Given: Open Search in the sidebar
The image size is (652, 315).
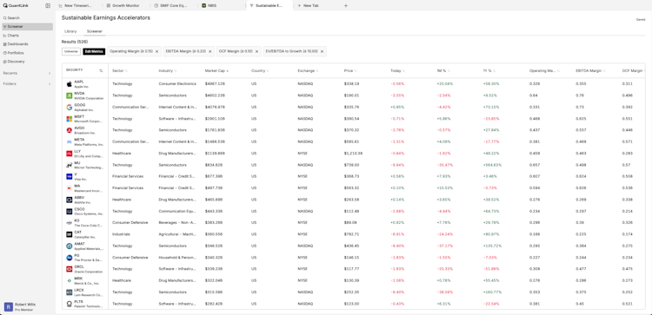Looking at the screenshot, I should pyautogui.click(x=27, y=18).
